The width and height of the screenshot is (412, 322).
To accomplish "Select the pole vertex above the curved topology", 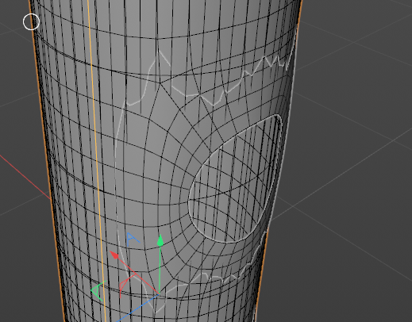I will pyautogui.click(x=160, y=82).
